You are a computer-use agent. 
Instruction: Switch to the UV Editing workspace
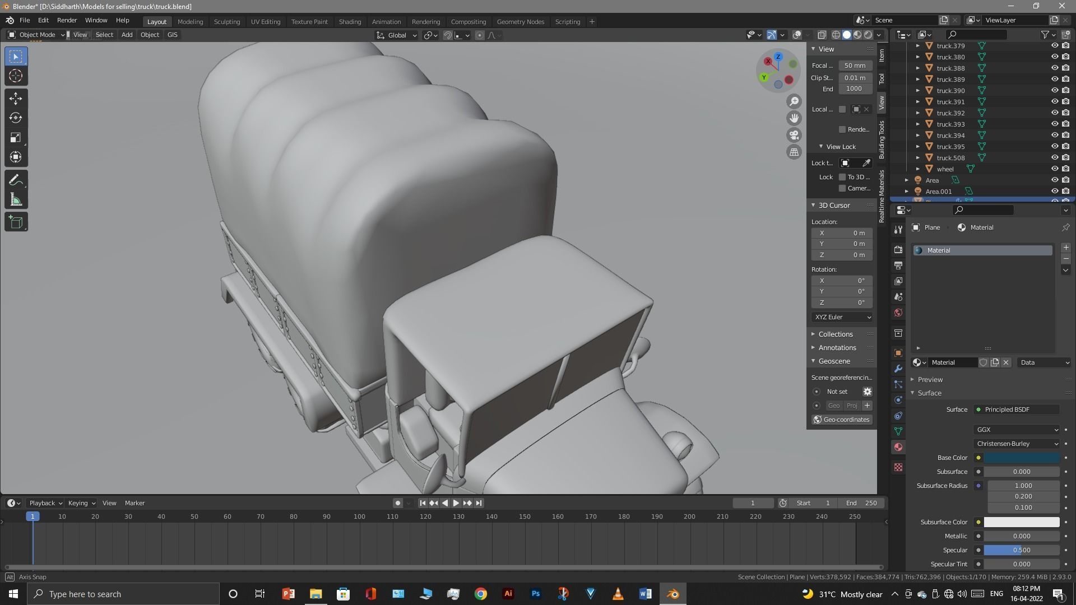[265, 22]
